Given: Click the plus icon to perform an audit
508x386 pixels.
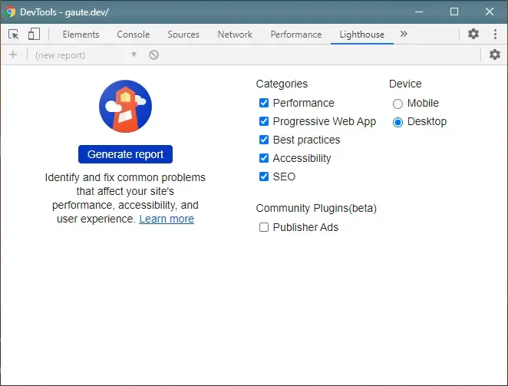Looking at the screenshot, I should tap(13, 54).
